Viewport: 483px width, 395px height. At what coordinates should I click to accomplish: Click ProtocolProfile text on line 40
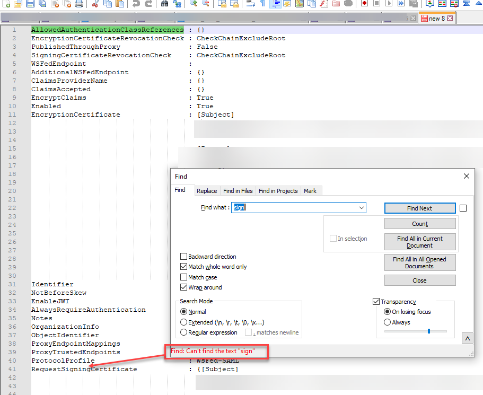point(63,361)
